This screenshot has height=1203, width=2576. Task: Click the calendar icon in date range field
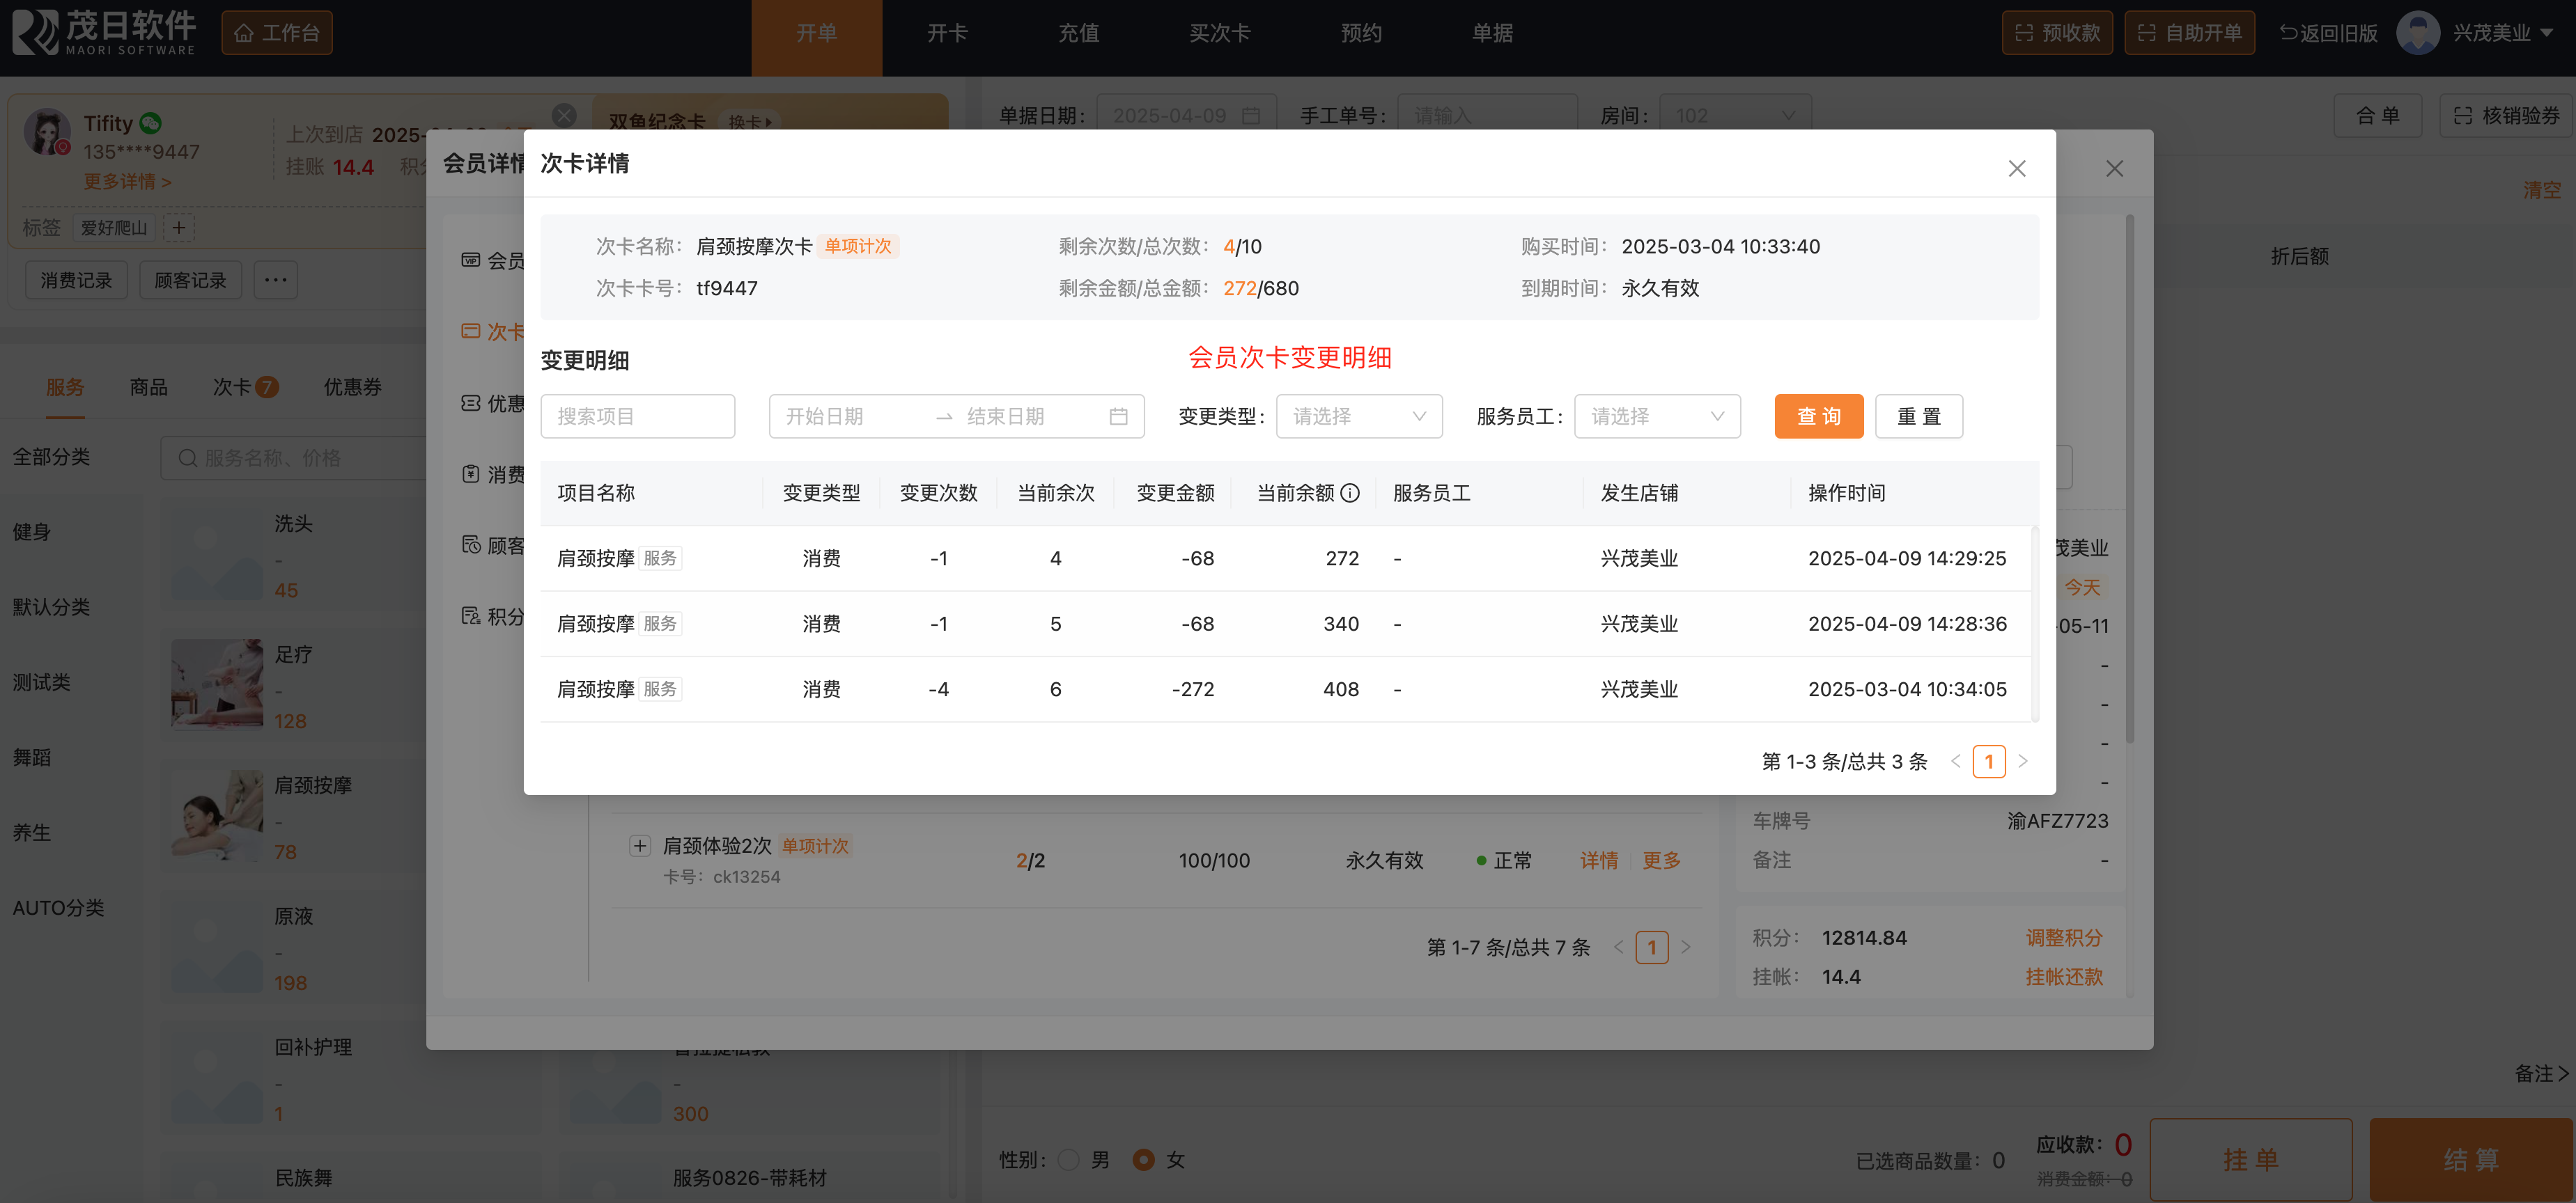tap(1118, 416)
